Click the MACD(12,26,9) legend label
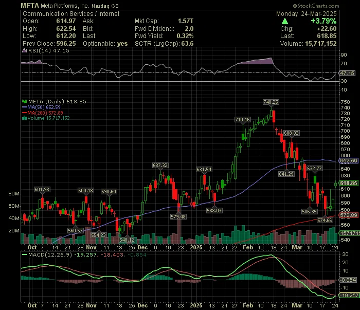Image resolution: width=360 pixels, height=310 pixels. tap(50, 254)
